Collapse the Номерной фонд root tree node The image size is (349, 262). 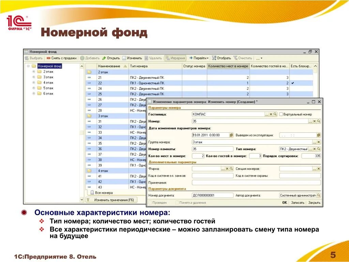(x=28, y=66)
